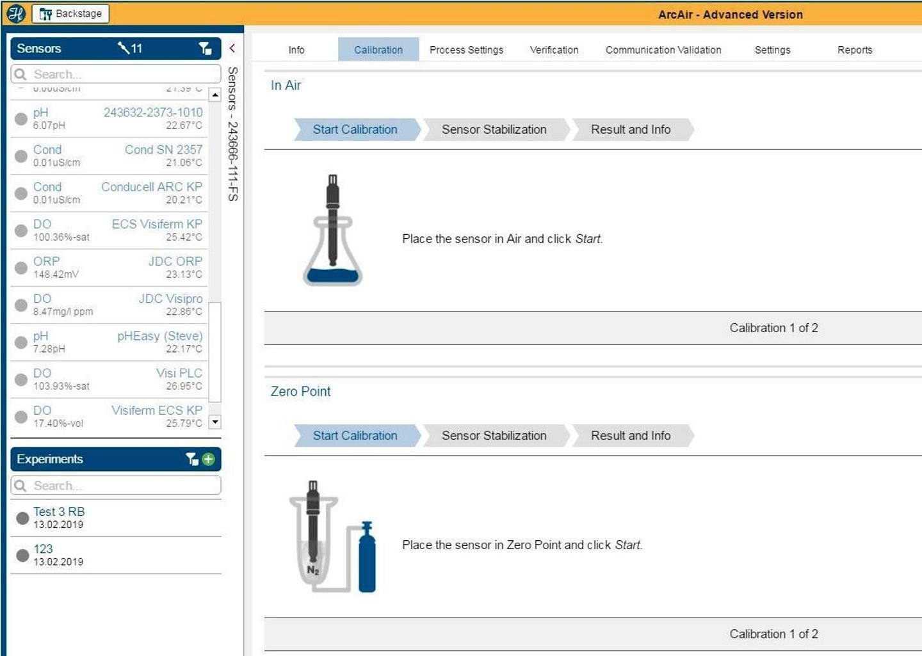The image size is (922, 656).
Task: Switch to the Settings tab
Action: tap(772, 50)
